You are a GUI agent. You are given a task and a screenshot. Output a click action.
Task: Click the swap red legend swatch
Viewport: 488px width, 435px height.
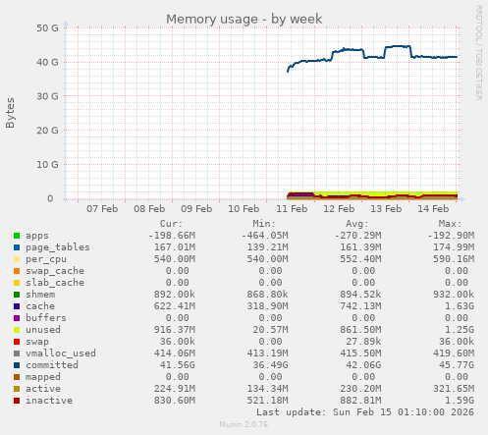(x=17, y=342)
